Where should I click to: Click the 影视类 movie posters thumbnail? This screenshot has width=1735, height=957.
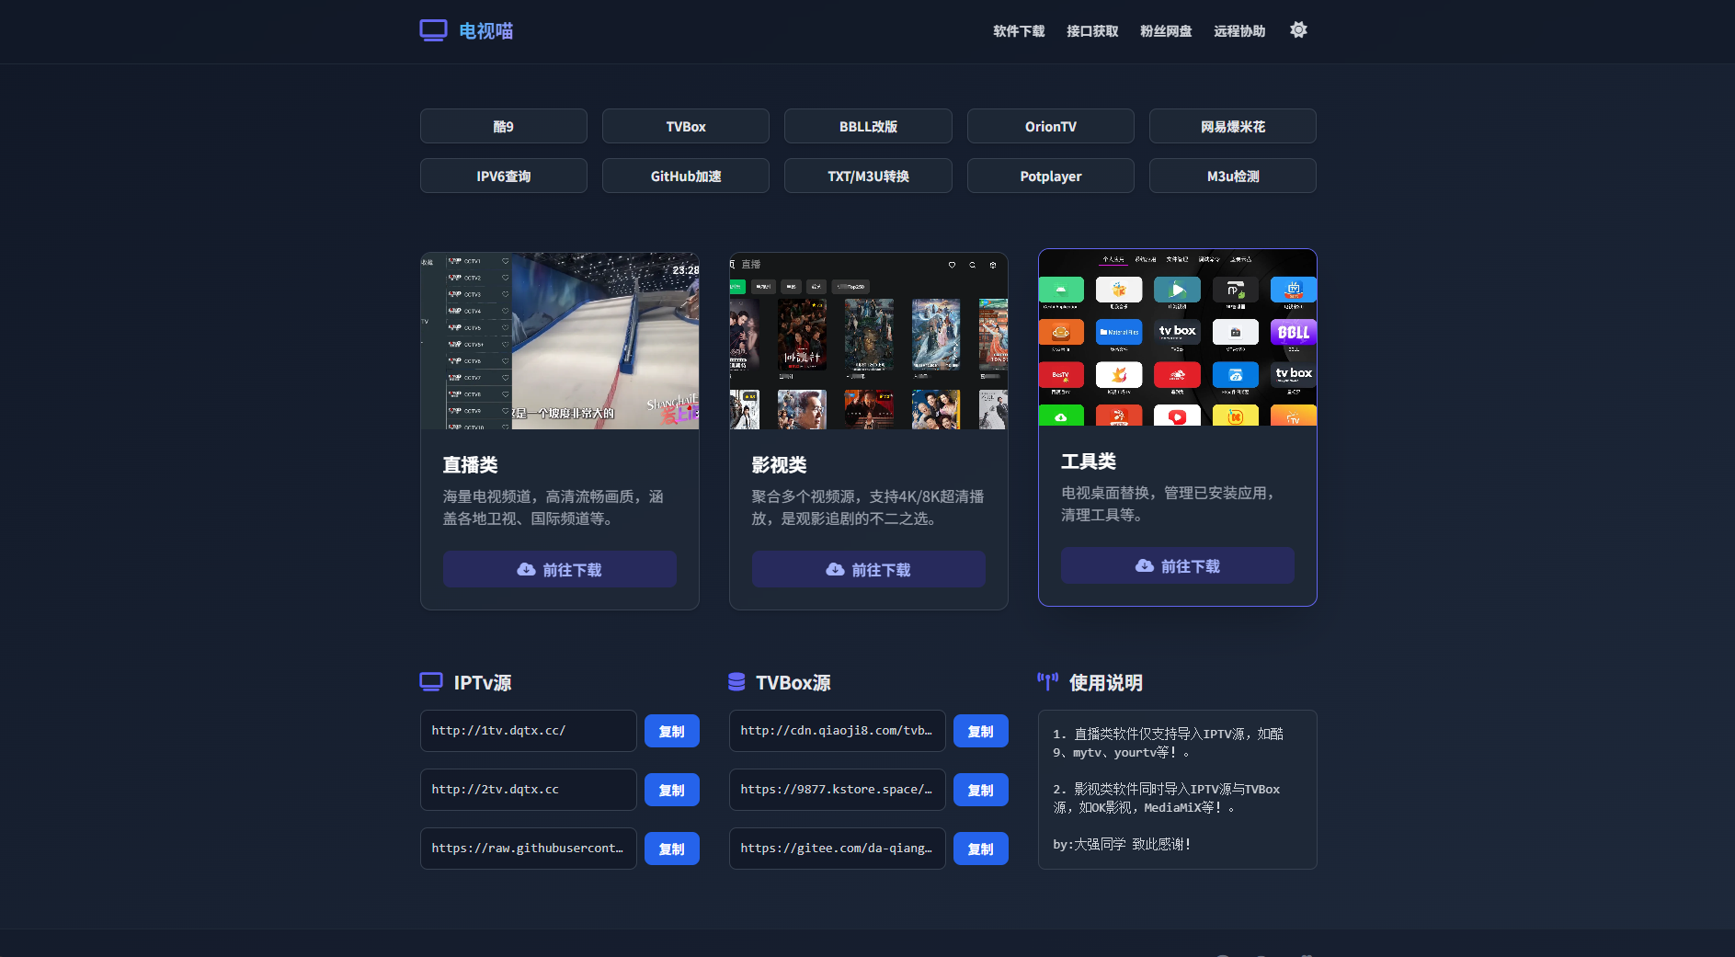(868, 341)
